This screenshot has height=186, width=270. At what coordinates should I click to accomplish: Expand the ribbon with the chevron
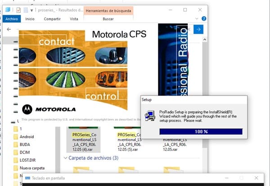[197, 18]
